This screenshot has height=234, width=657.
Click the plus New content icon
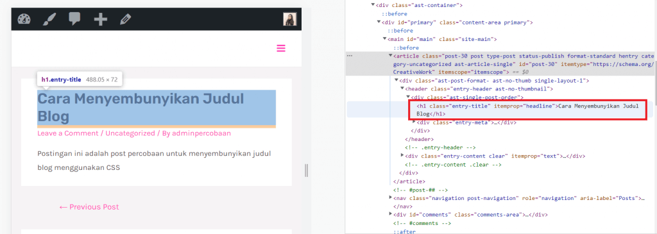pos(100,19)
